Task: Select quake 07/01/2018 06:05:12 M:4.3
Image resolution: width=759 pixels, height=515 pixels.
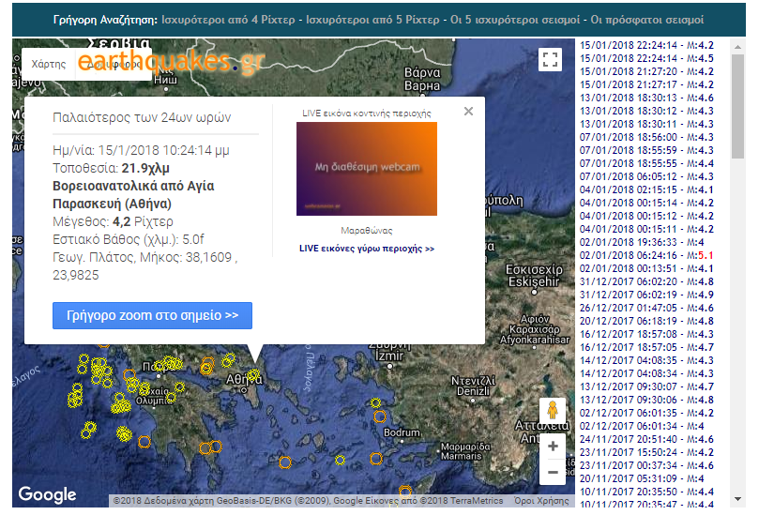Action: [x=646, y=176]
